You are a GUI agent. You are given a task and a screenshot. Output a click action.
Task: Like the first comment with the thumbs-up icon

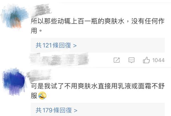click(146, 60)
